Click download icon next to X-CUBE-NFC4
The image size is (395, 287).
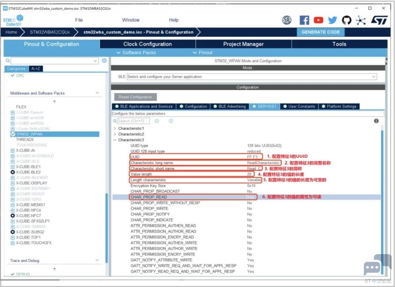click(13, 210)
